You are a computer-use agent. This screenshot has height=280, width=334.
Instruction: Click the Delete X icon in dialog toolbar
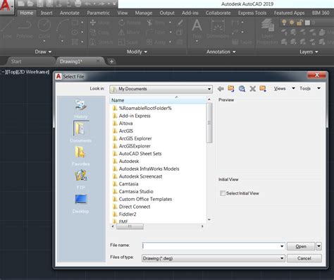253,89
